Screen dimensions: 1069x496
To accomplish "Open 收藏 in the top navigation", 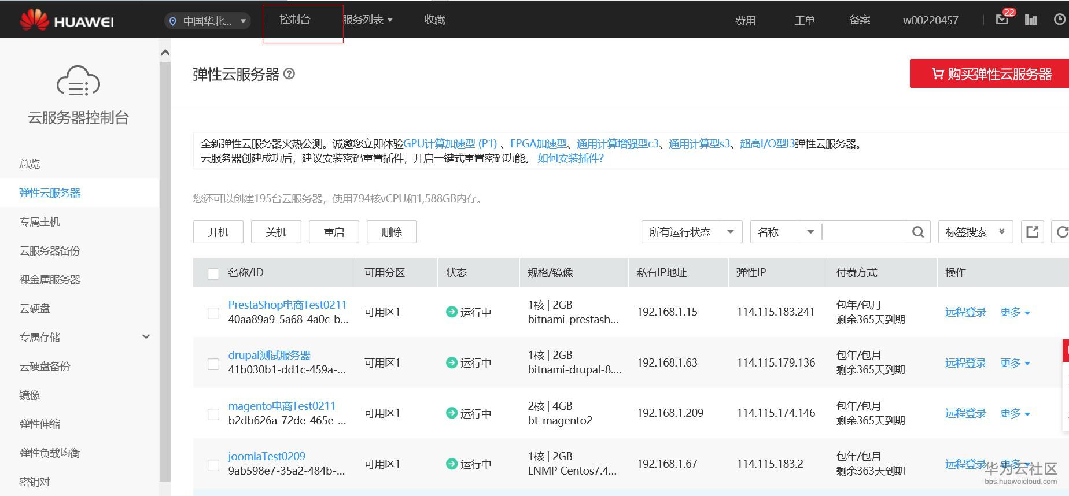I will 434,20.
